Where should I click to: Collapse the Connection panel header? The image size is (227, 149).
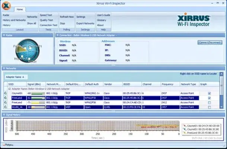(57, 35)
